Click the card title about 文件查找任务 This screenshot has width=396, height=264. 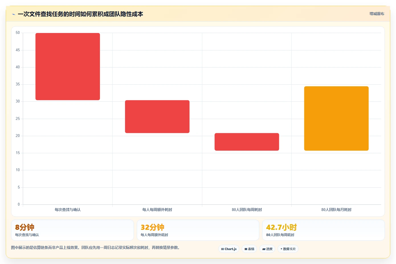[80, 14]
